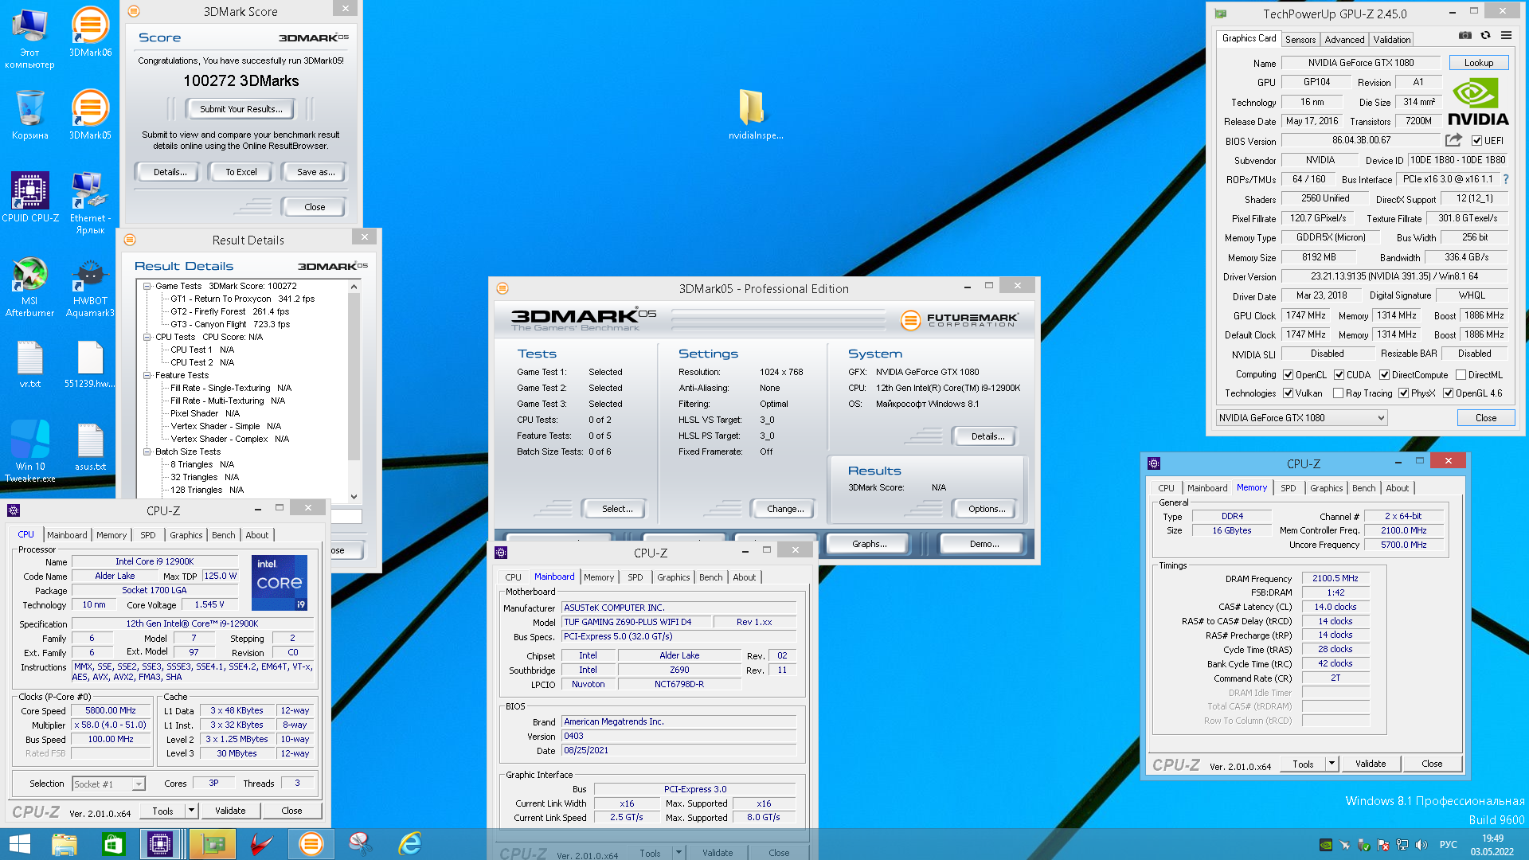Open Bench tab in CPU-Z Mainboard window

[710, 577]
